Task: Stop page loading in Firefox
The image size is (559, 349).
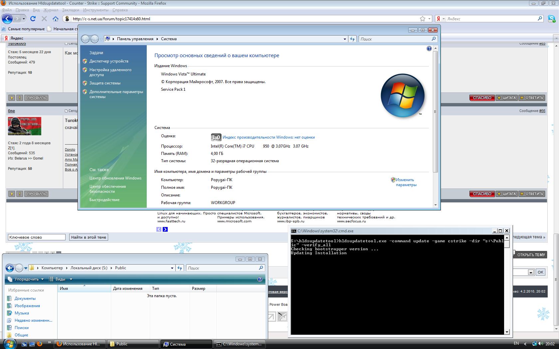Action: pyautogui.click(x=44, y=19)
